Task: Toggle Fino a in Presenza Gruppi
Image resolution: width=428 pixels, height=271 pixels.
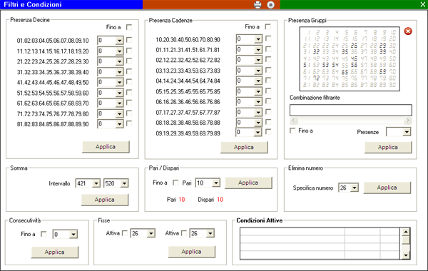Action: 292,131
